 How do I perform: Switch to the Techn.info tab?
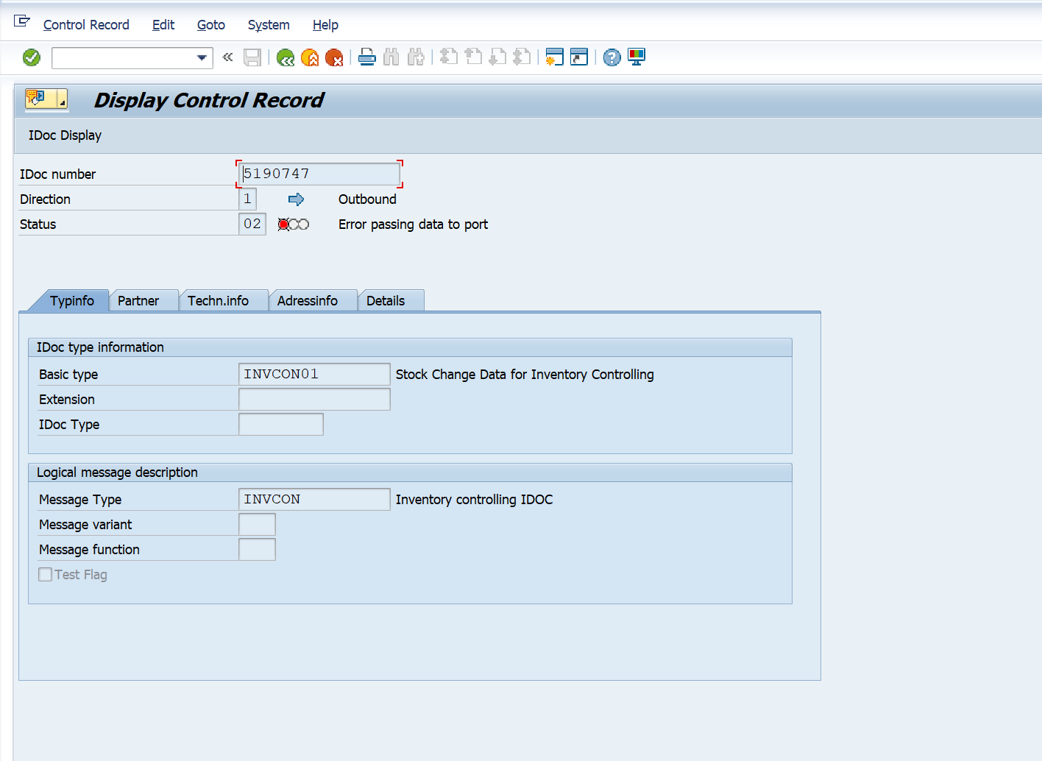218,301
